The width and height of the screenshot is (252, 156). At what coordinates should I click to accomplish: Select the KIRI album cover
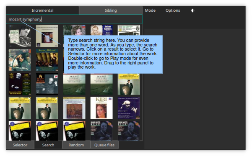click(101, 108)
